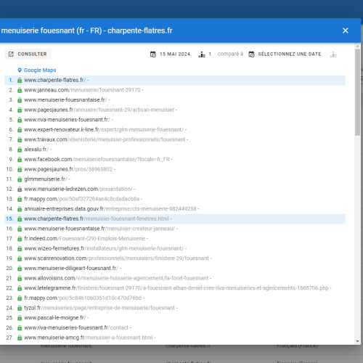The height and width of the screenshot is (363, 363).
Task: Click the padlock icon beside annuaire-entreprises.data.gouv.fr
Action: [20, 209]
